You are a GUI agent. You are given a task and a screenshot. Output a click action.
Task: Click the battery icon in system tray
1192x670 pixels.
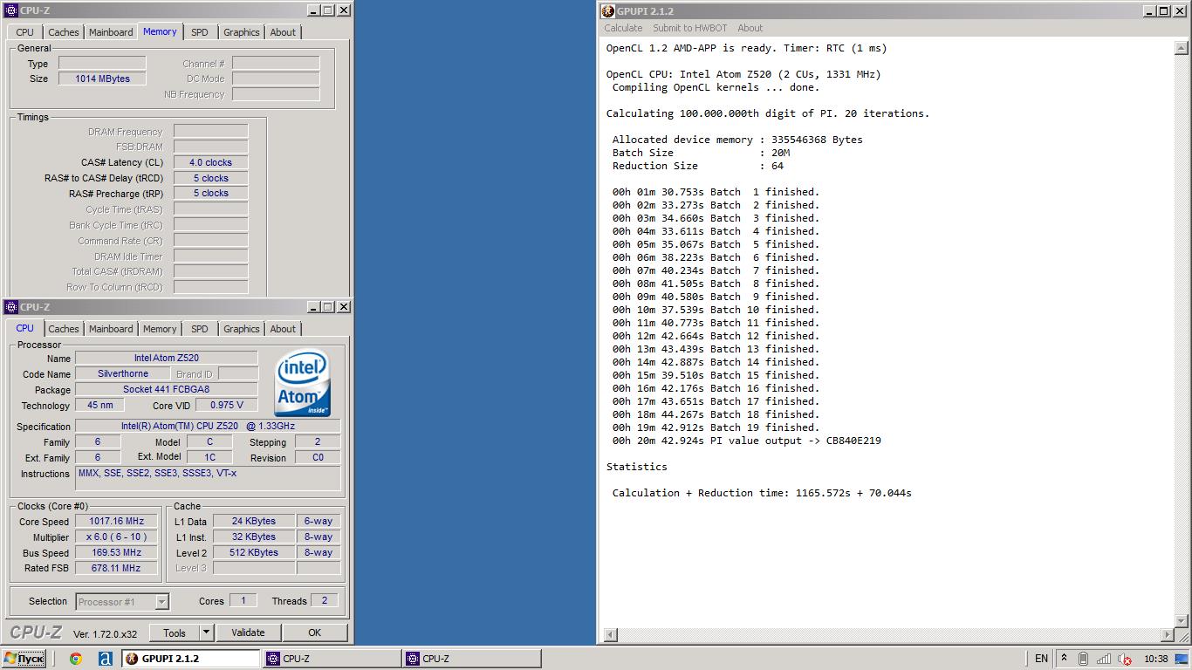pos(1083,659)
